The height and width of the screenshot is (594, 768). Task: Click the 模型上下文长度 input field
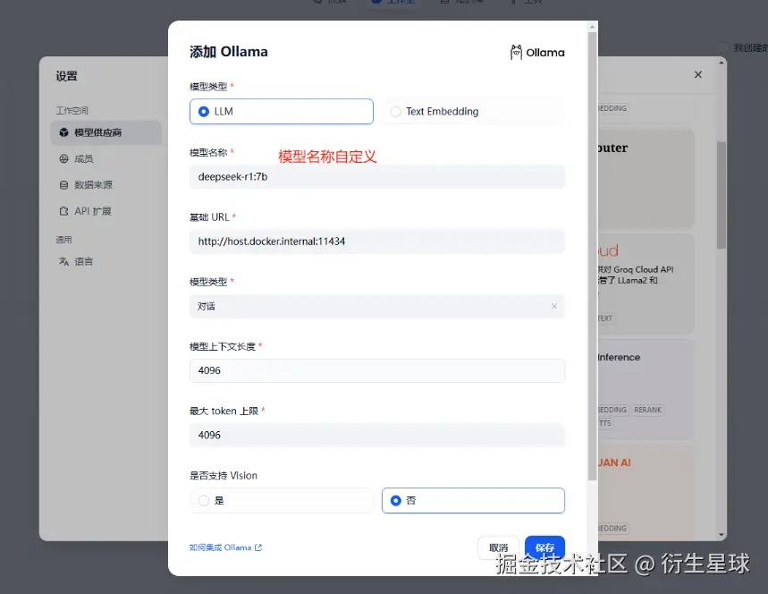377,370
